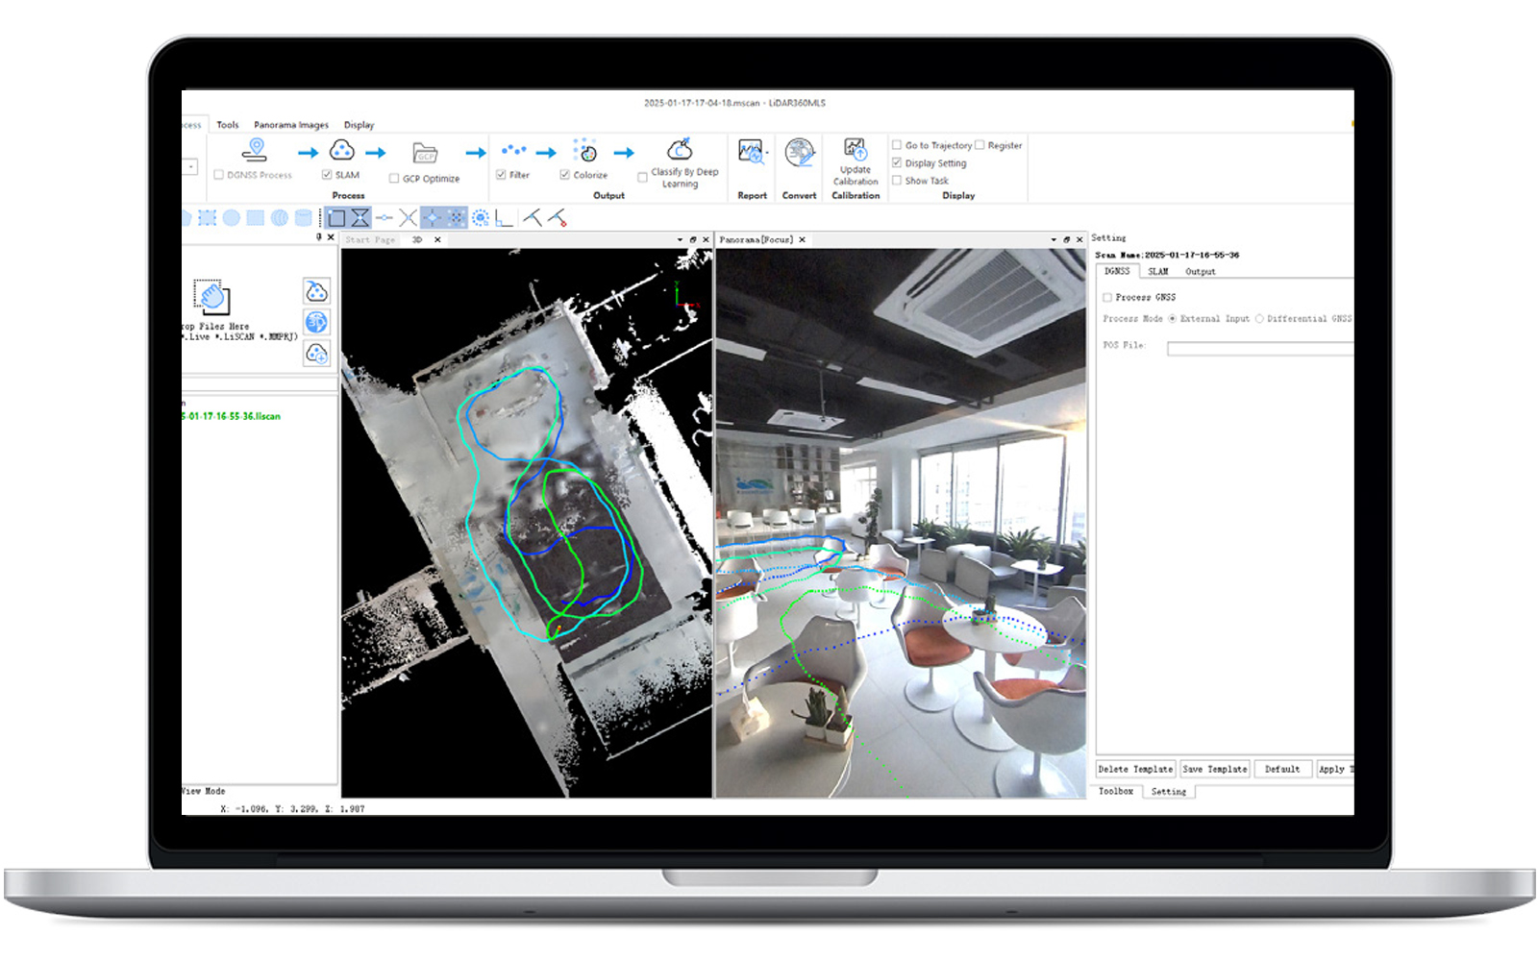Select the Differential GNSS radio button

[1259, 319]
